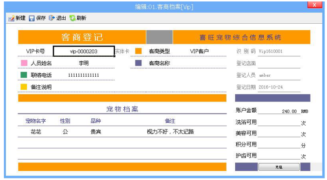Click the green square beside 联络电话
This screenshot has height=180, width=327.
point(24,75)
